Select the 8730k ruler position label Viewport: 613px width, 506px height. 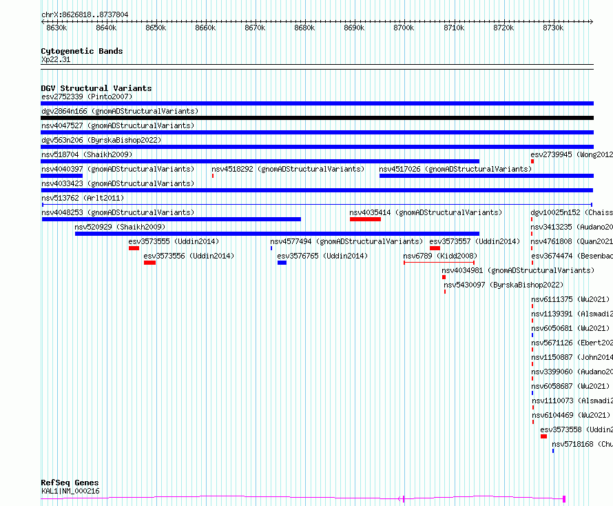click(x=553, y=28)
